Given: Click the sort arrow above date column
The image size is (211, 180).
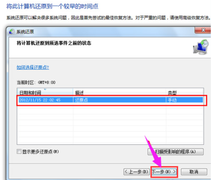Looking at the screenshot, I should tap(45, 90).
